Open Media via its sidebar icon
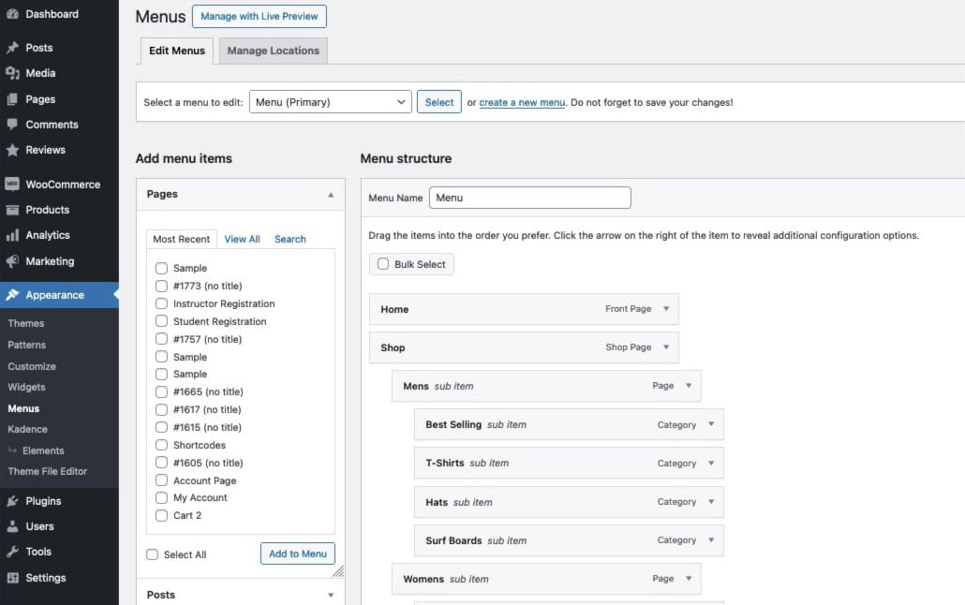The width and height of the screenshot is (965, 605). tap(12, 73)
